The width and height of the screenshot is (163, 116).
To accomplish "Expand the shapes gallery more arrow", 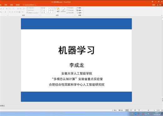I will click(x=55, y=12).
